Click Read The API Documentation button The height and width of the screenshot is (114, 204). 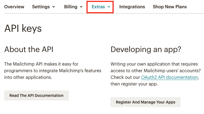pos(36,95)
